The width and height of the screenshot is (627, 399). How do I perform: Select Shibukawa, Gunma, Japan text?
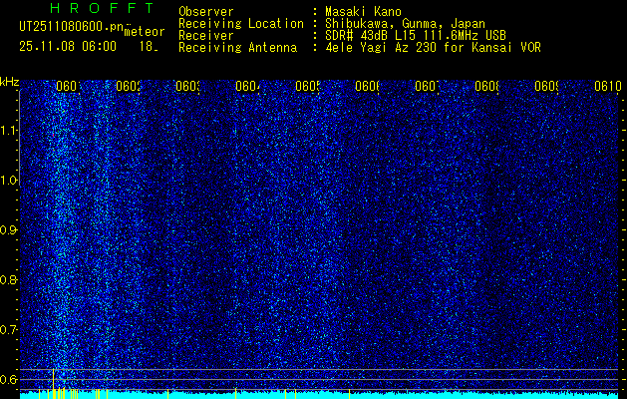(x=405, y=24)
